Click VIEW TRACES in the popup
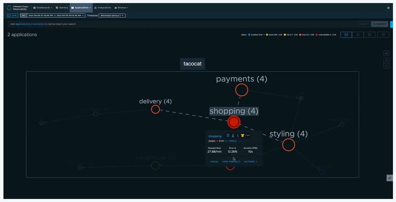396x202 pixels. [x=231, y=162]
